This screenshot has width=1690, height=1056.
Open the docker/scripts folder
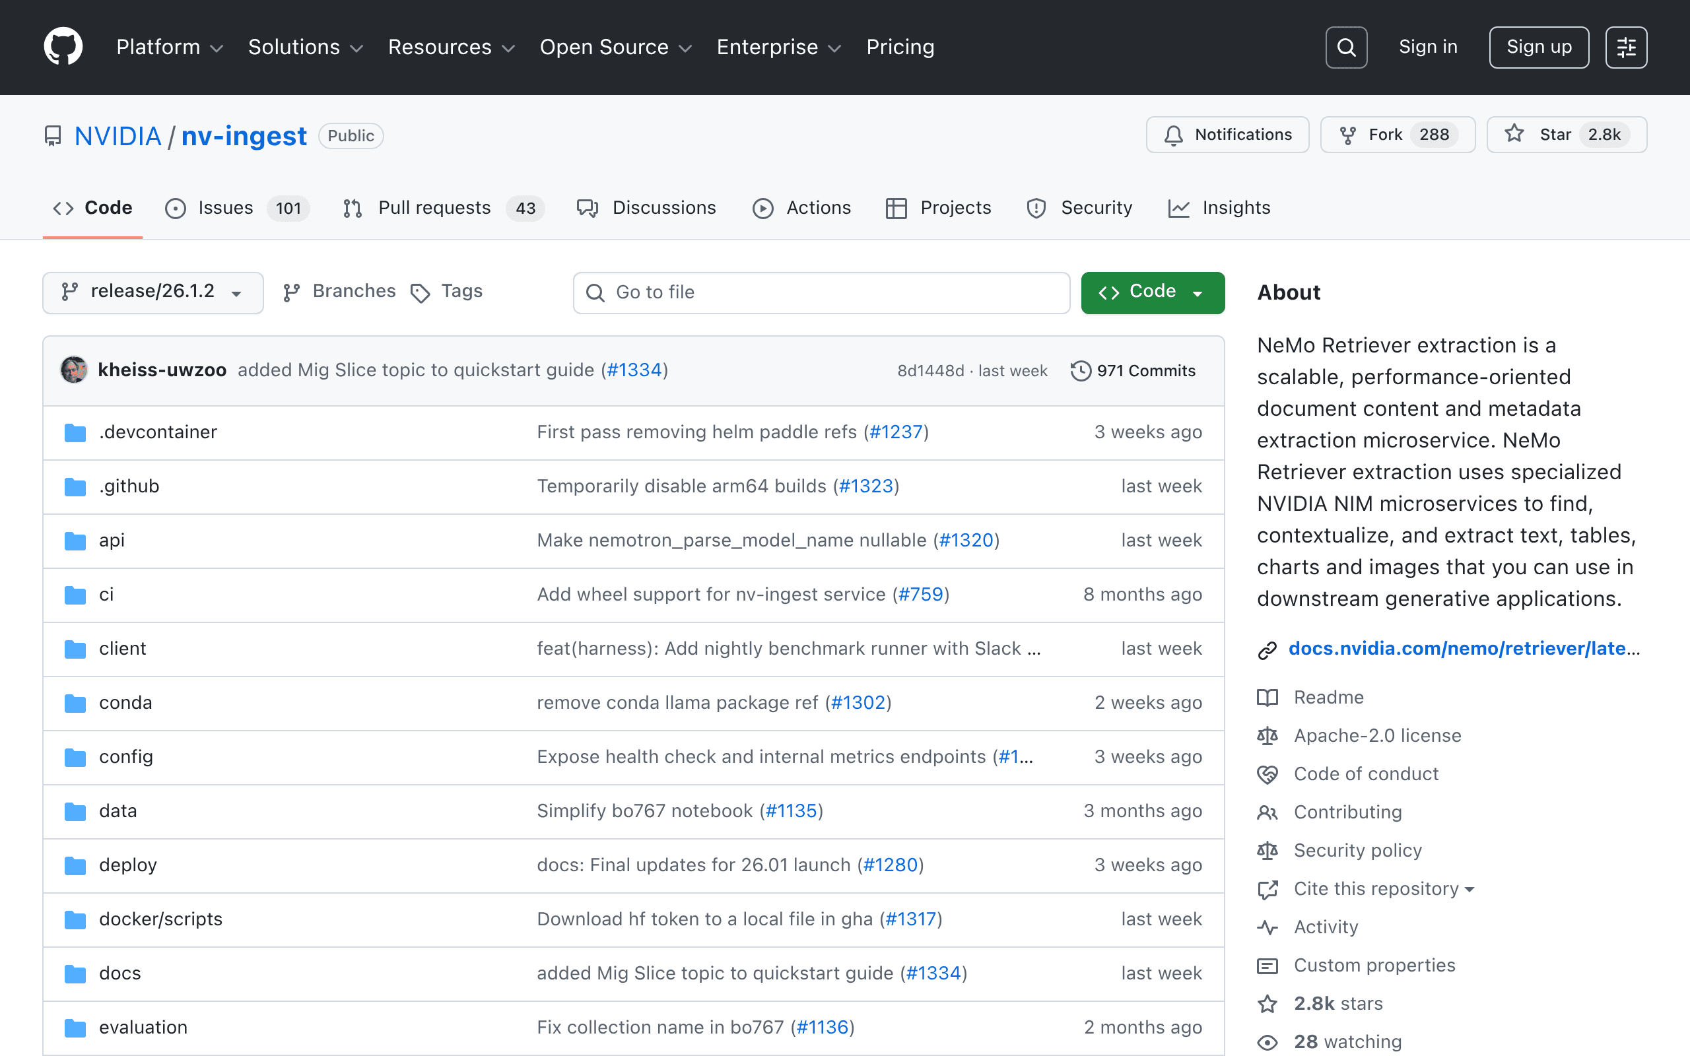[160, 919]
